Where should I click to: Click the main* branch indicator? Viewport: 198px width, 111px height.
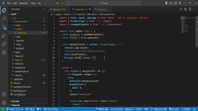pyautogui.click(x=11, y=109)
